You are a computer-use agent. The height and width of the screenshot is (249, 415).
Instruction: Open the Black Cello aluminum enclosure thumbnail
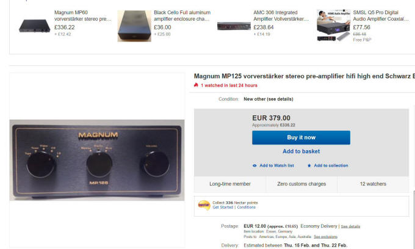click(x=134, y=26)
